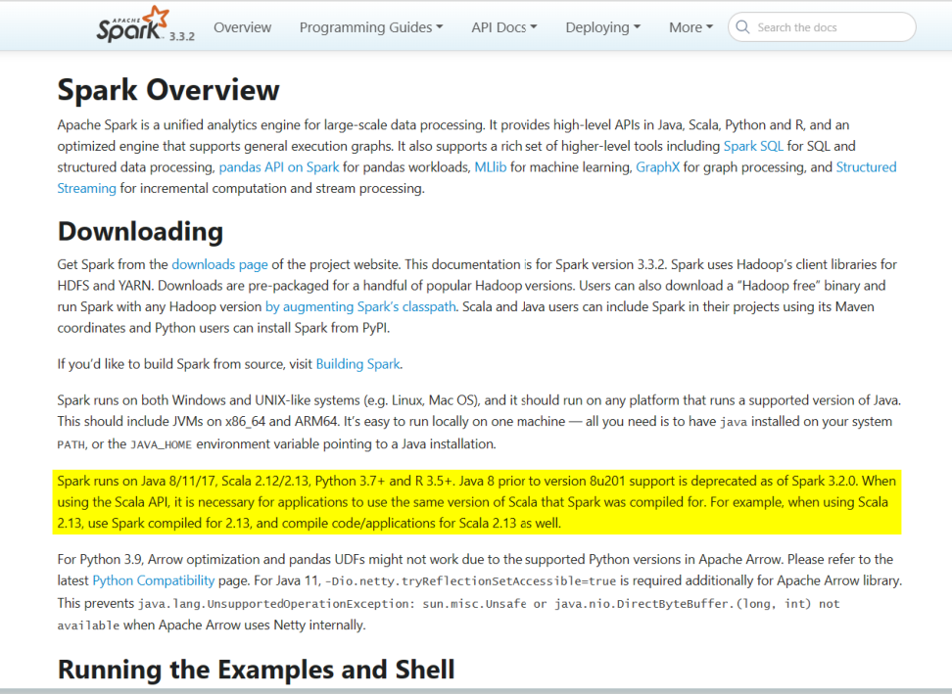This screenshot has height=694, width=952.
Task: Expand the More dropdown menu
Action: click(x=690, y=27)
